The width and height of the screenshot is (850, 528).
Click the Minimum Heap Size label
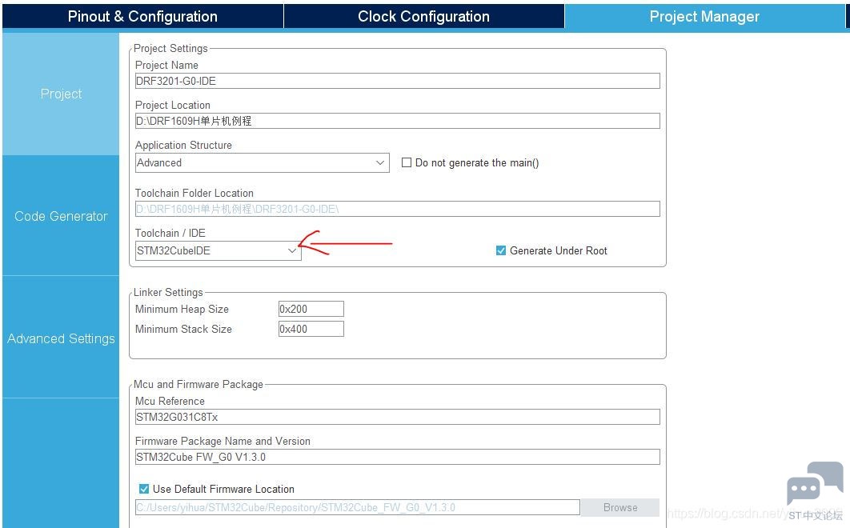[x=182, y=309]
